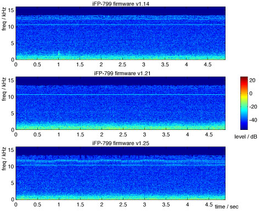Viewport: 259px width, 211px height.
Task: Click the bright 10.5 kHz line in v1.21 plot
Action: coord(121,95)
